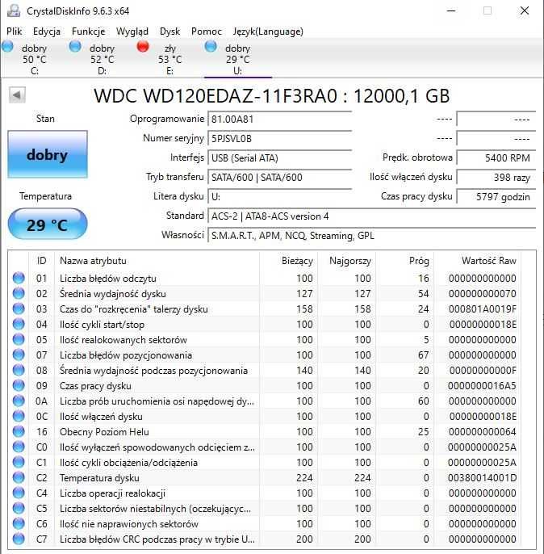Screen dimensions: 544x554
Task: Click status orb for attribute 01 row
Action: 19,278
